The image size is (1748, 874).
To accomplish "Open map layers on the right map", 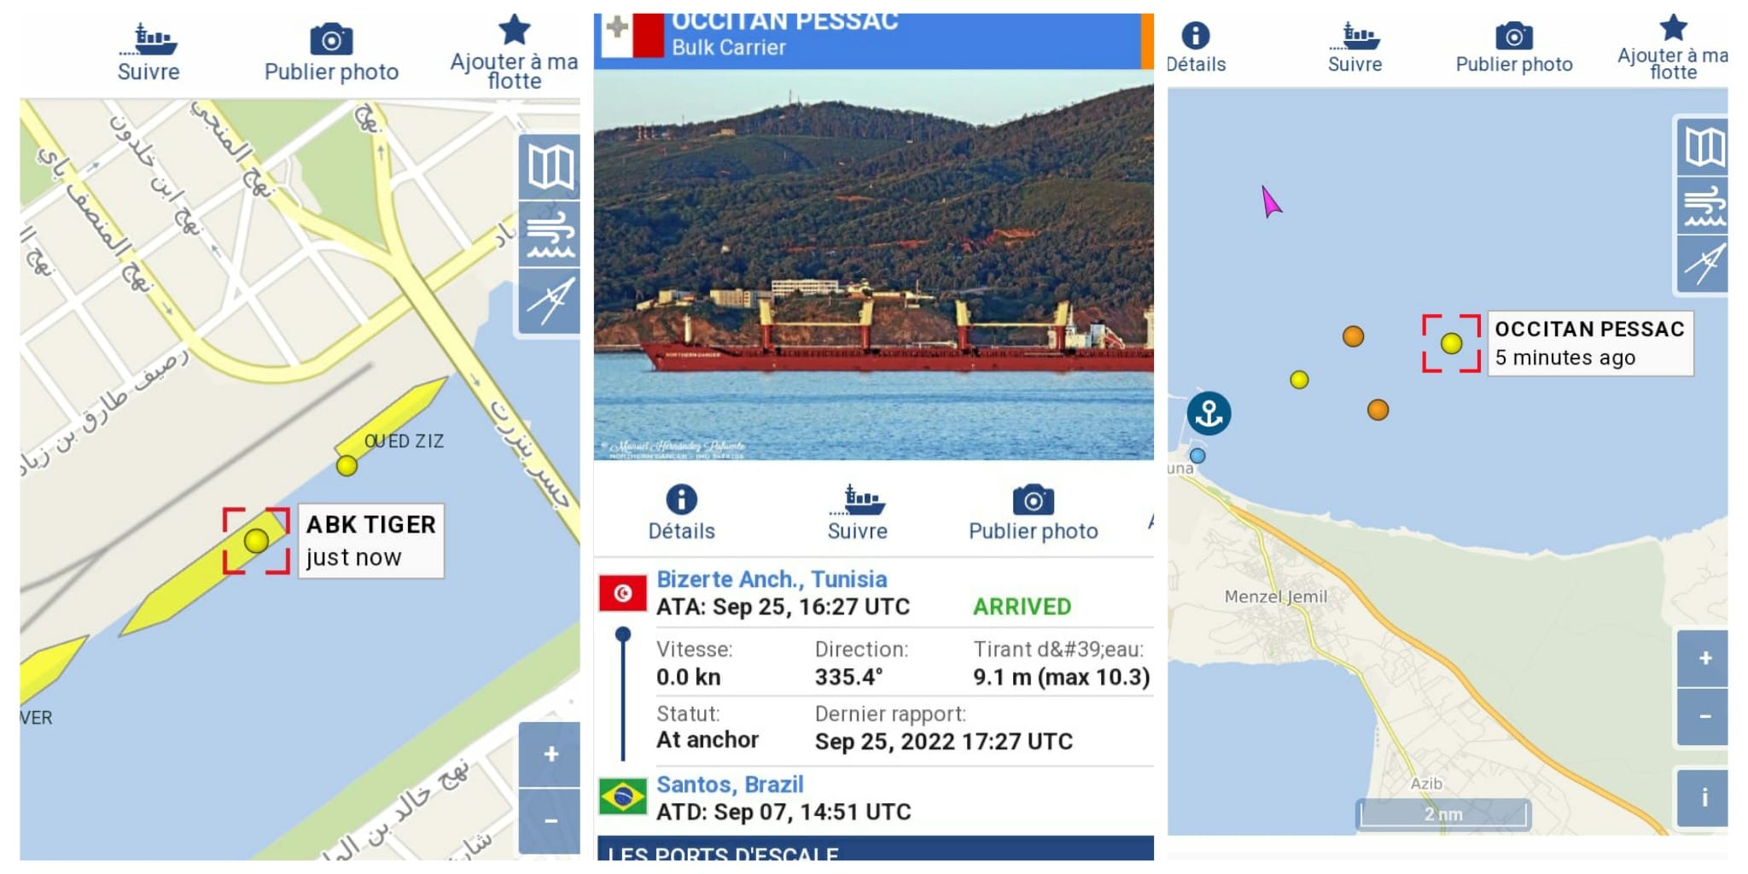I will [x=1703, y=147].
